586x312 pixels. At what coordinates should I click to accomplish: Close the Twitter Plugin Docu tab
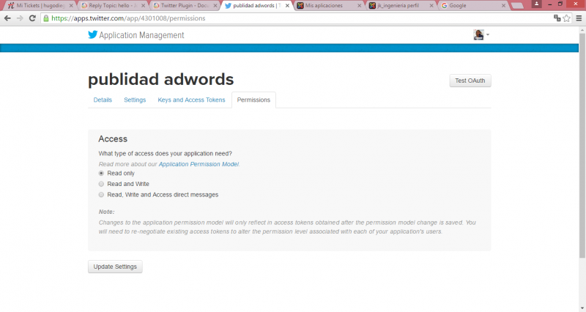tap(215, 6)
